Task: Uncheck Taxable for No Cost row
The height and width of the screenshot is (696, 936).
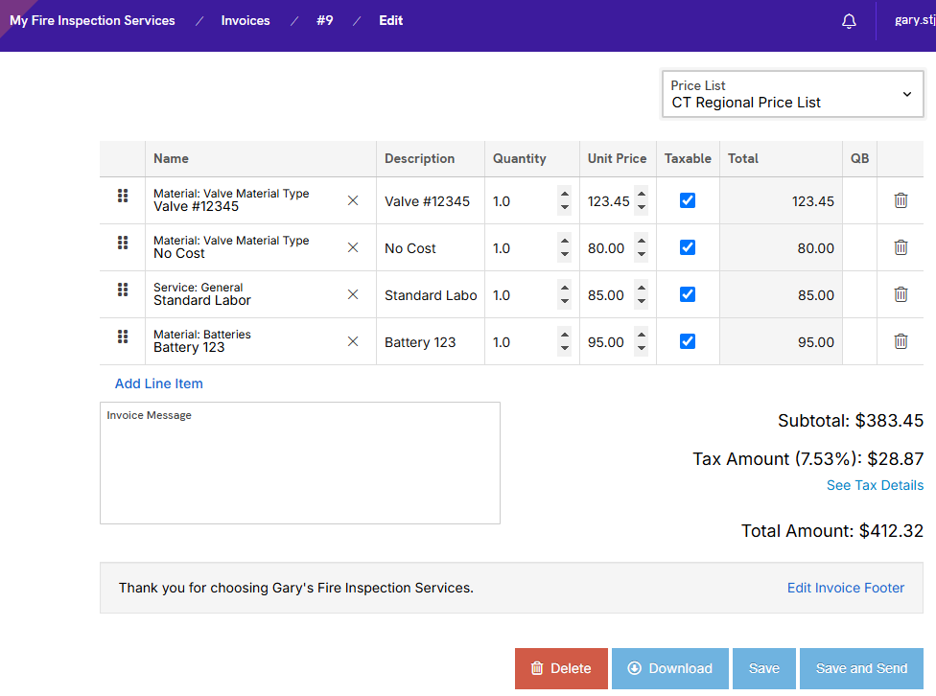Action: tap(688, 247)
